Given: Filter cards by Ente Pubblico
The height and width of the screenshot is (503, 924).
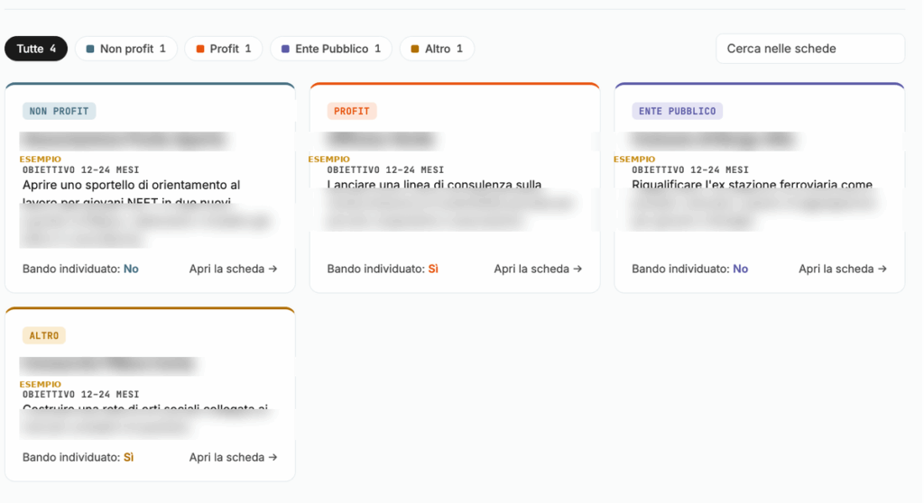Looking at the screenshot, I should (x=331, y=49).
